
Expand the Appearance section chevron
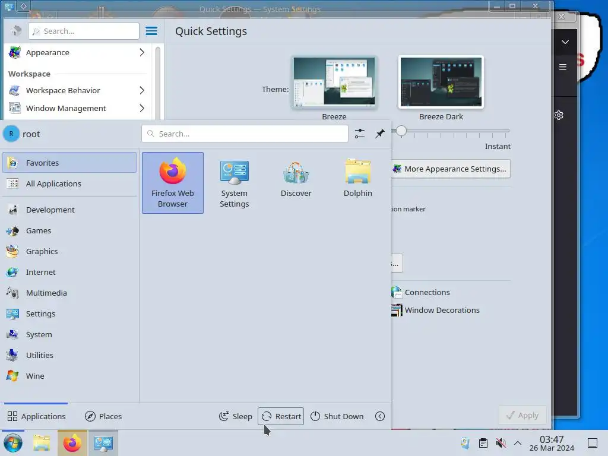[142, 52]
